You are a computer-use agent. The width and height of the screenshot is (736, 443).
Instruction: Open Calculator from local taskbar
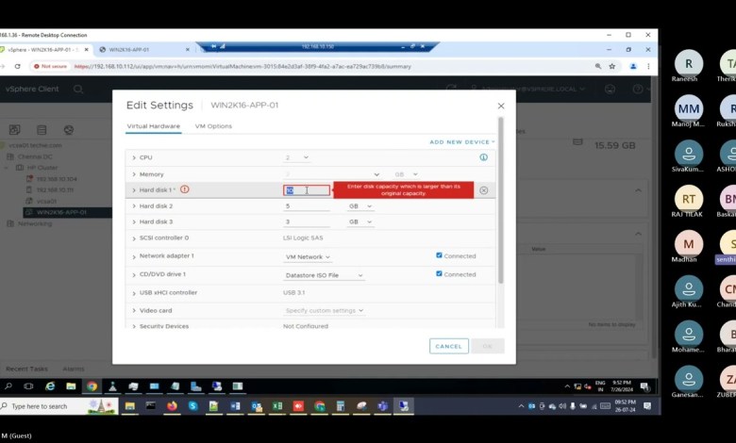tap(341, 406)
